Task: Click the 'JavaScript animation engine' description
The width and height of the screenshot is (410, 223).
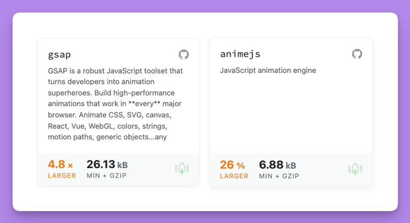Action: tap(268, 70)
